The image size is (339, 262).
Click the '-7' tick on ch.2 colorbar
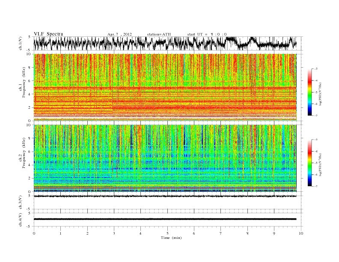pos(316,186)
